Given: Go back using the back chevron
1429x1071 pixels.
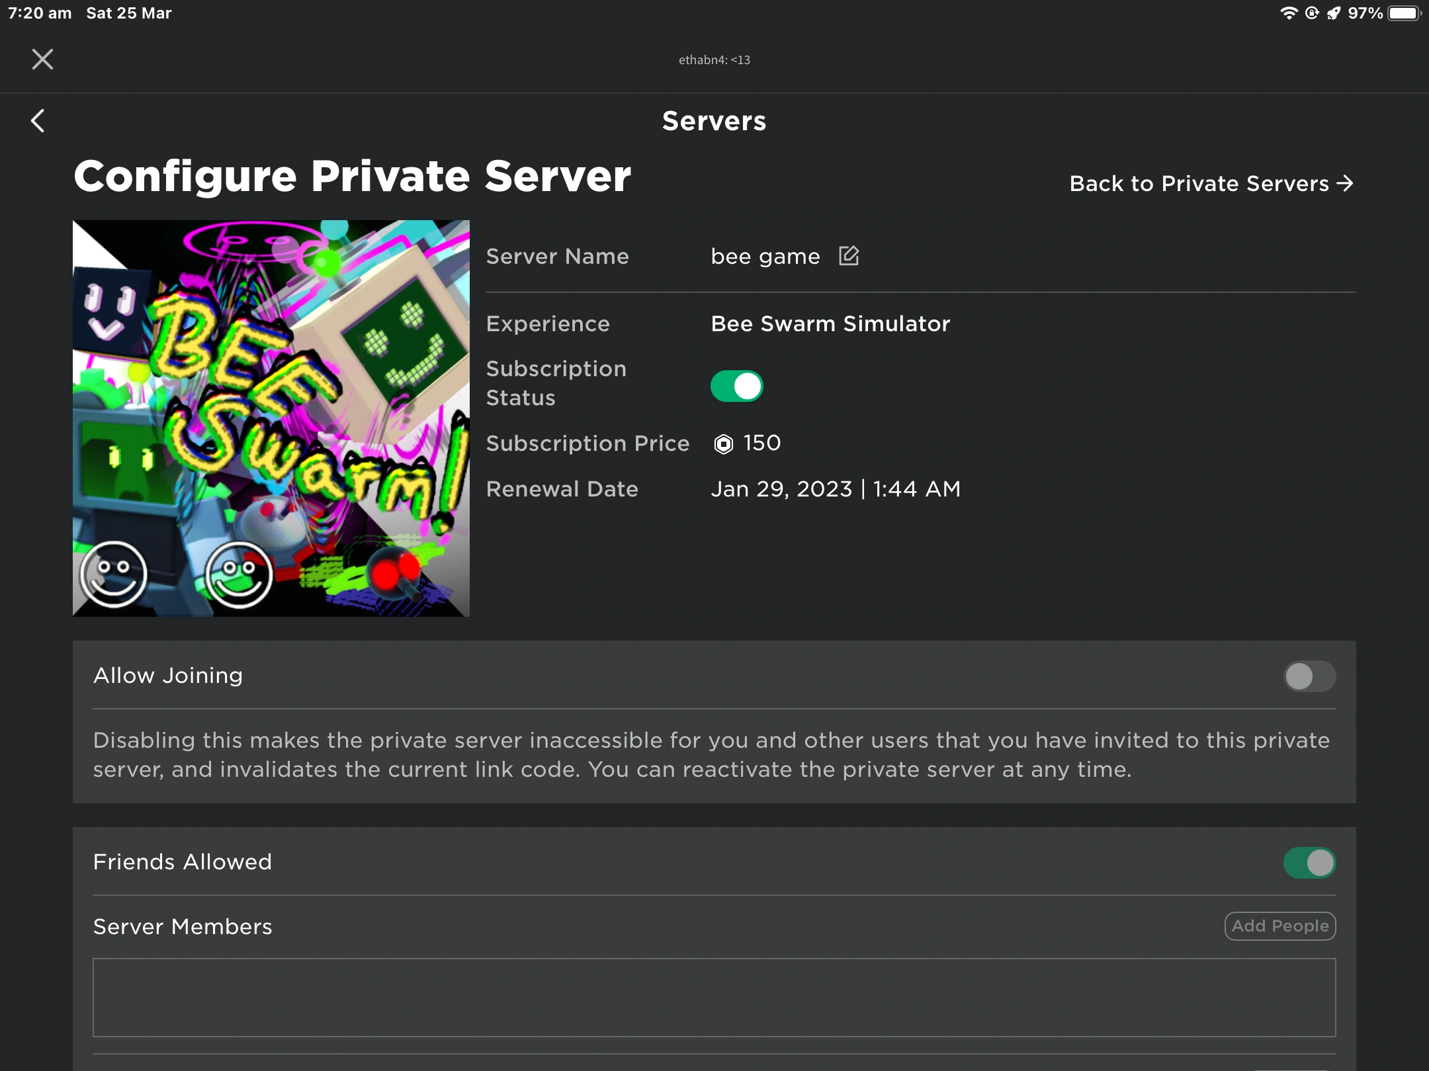Looking at the screenshot, I should 37,120.
